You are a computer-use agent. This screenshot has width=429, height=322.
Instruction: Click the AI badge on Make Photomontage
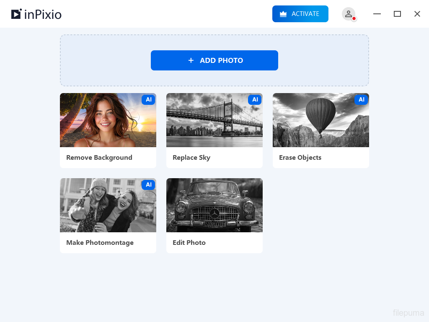(x=148, y=185)
